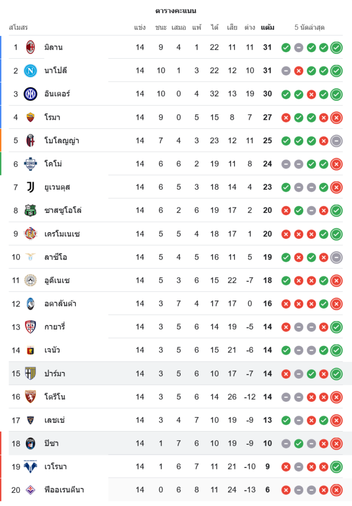Open the โบโลญญ่า team link
The width and height of the screenshot is (352, 506).
pos(61,141)
